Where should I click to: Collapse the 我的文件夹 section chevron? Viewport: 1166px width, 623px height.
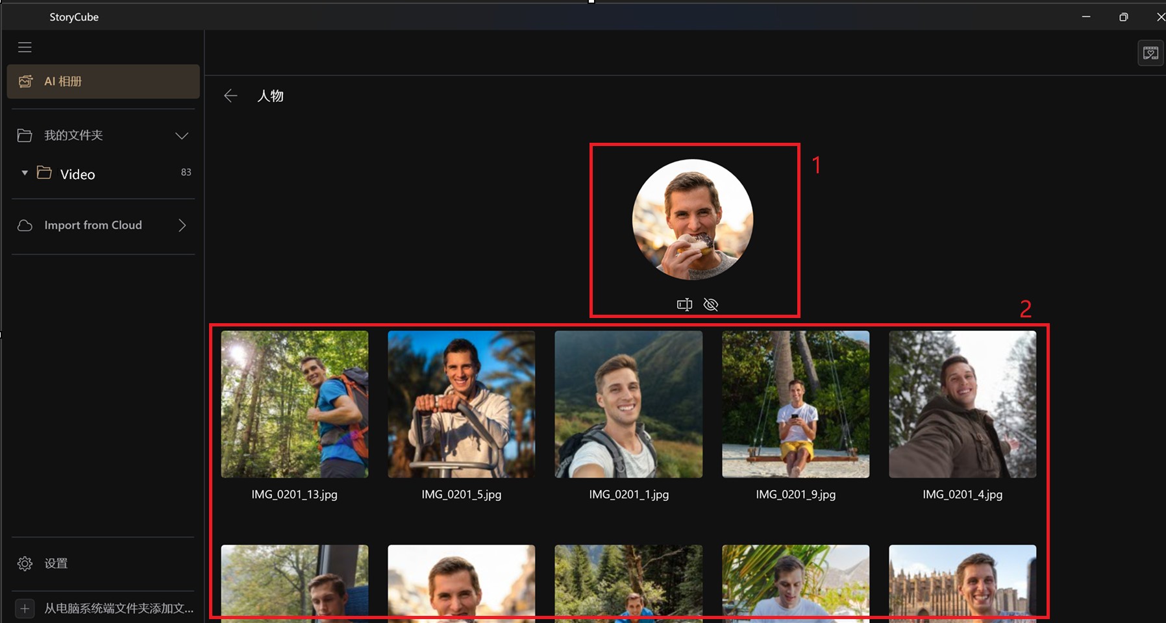(182, 136)
